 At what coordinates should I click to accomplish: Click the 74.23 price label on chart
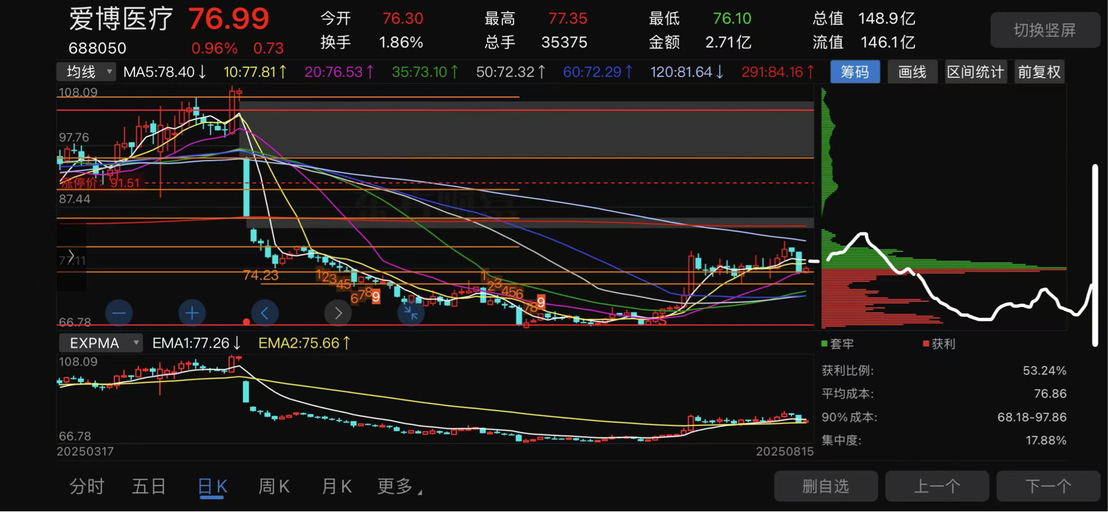(x=261, y=275)
